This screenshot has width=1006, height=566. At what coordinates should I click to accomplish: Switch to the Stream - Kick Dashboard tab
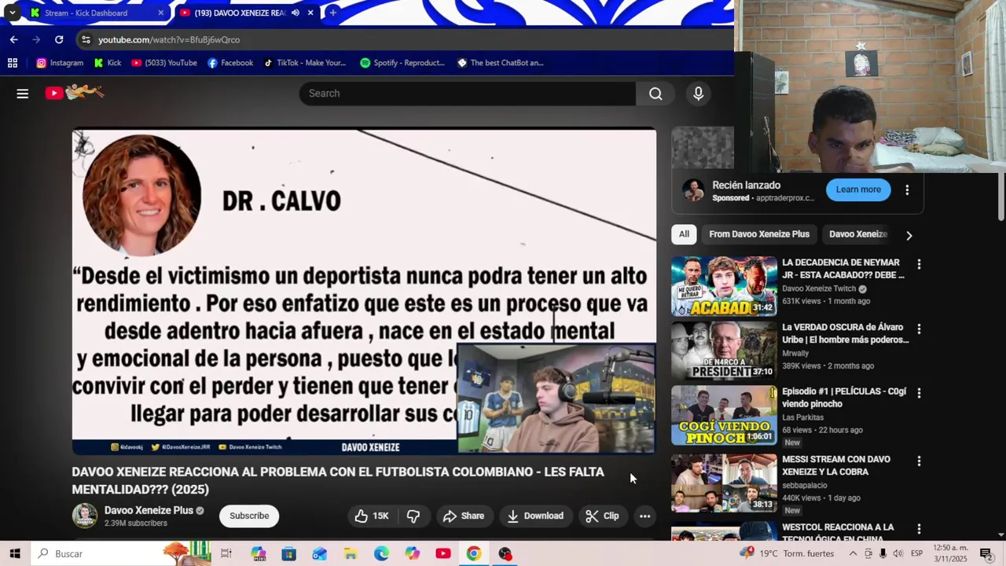pos(97,13)
